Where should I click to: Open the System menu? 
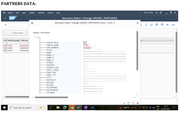click(50, 13)
